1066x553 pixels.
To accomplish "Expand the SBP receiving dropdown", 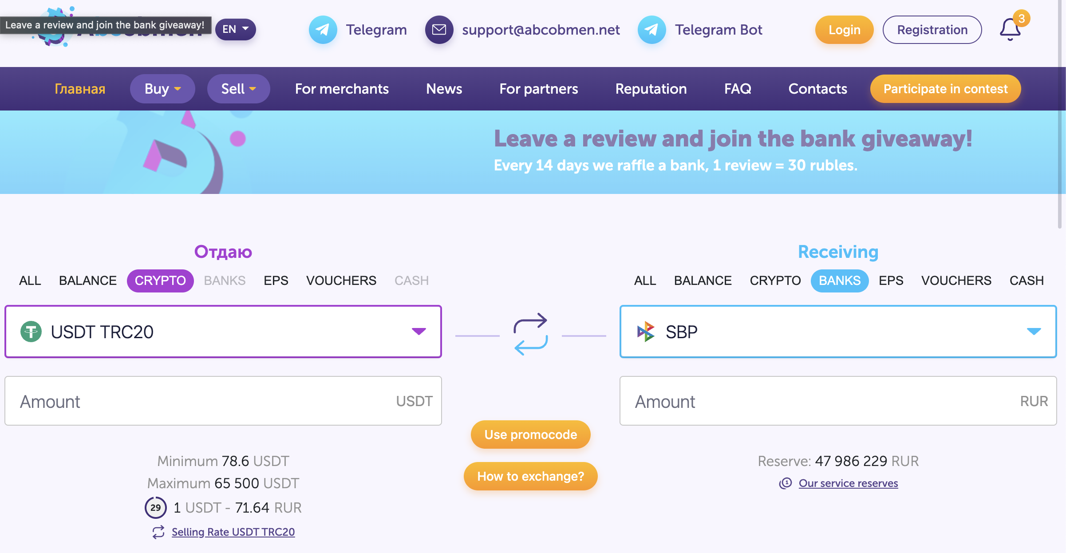I will pyautogui.click(x=1034, y=331).
